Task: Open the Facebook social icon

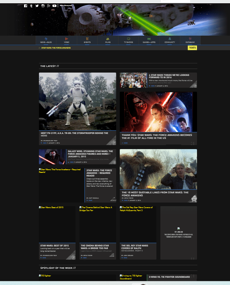Action: point(26,6)
